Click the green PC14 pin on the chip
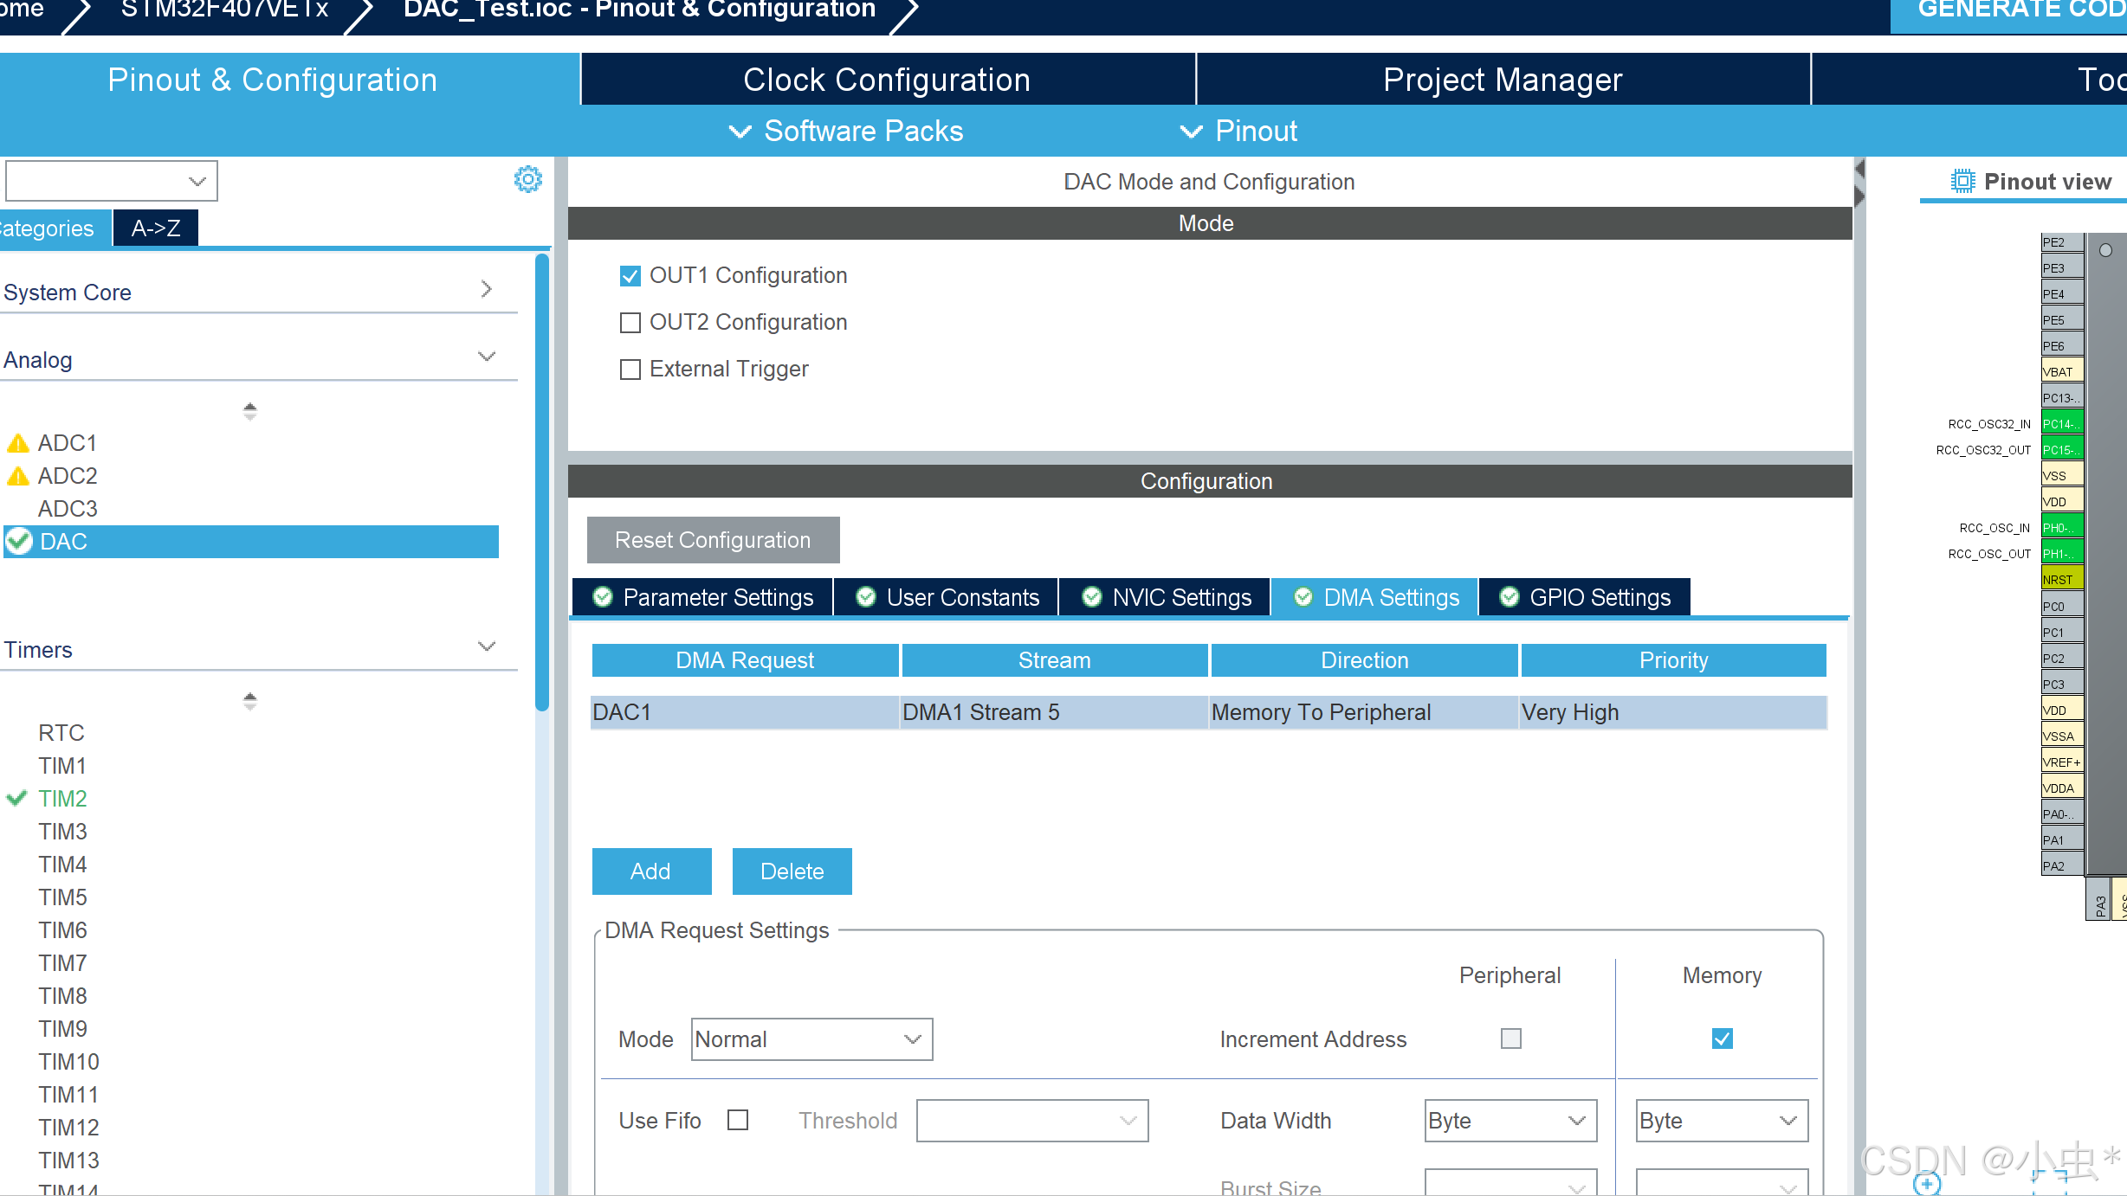The width and height of the screenshot is (2127, 1196). pyautogui.click(x=2061, y=424)
